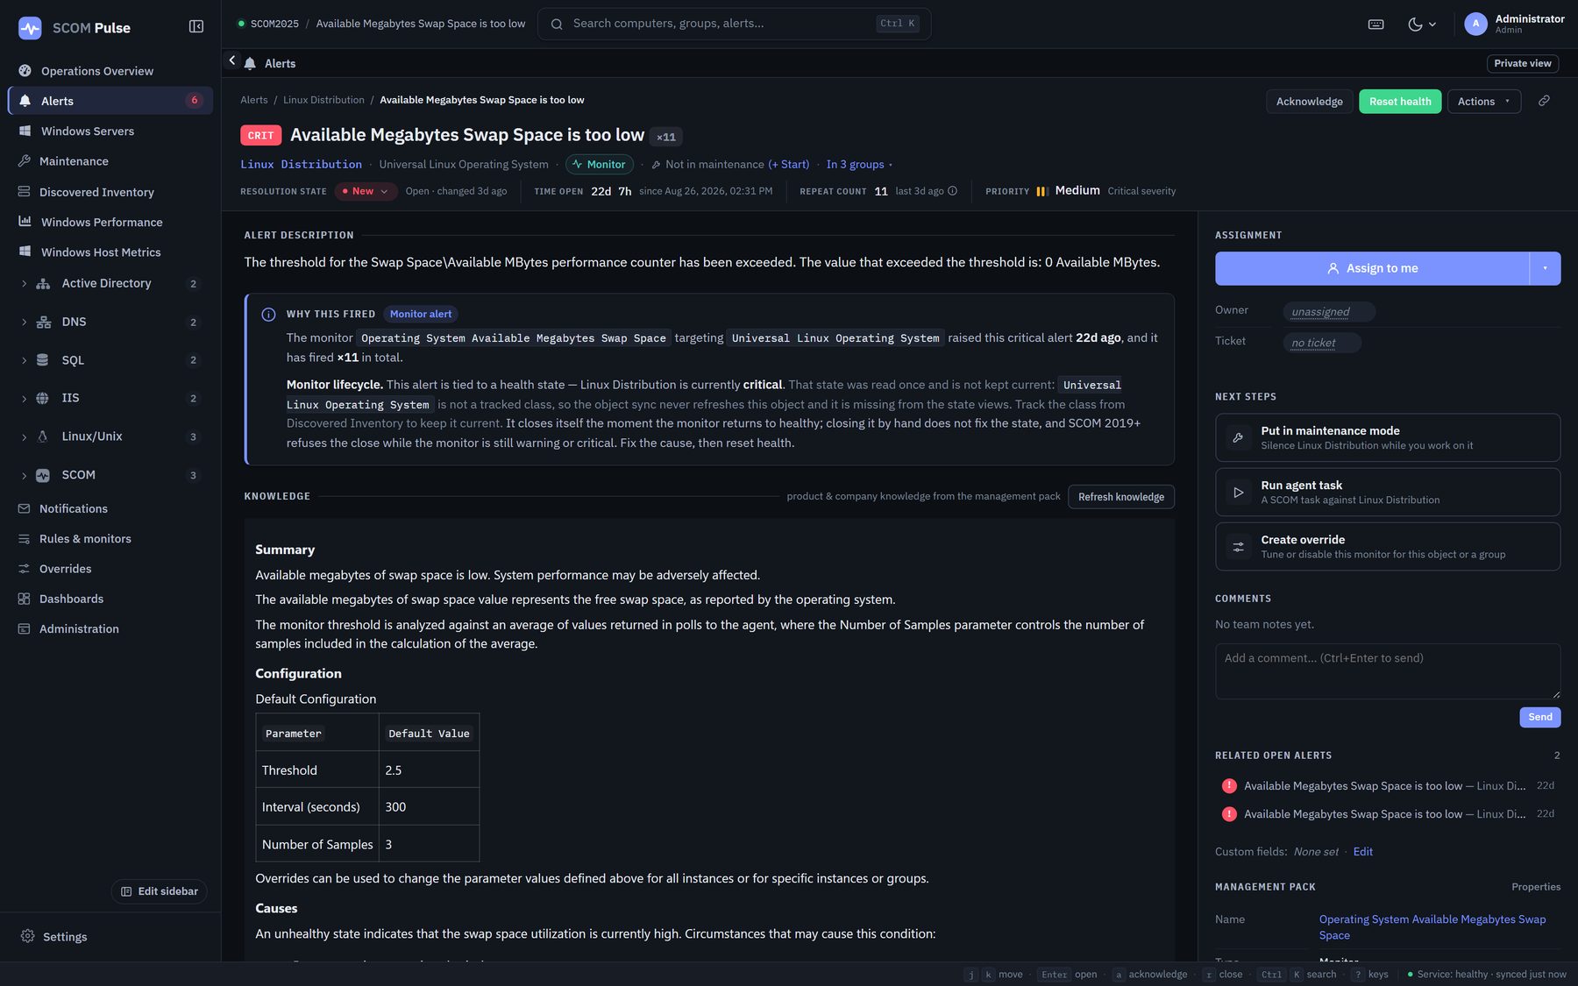
Task: Click the Active Directory hierarchy icon
Action: click(x=43, y=284)
